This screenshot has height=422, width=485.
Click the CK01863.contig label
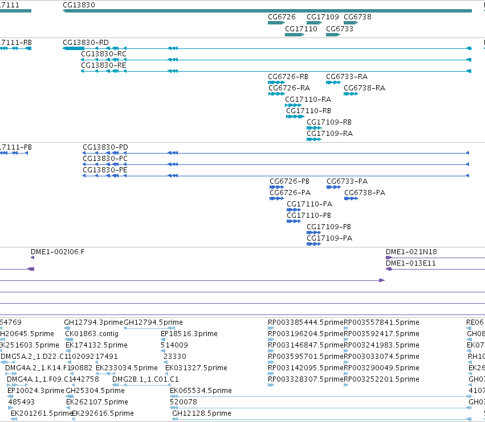tap(92, 334)
